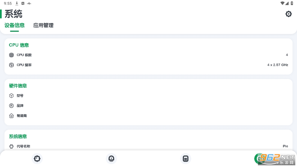The height and width of the screenshot is (167, 297).
Task: Click the CPU 信息 section heading
Action: click(19, 45)
